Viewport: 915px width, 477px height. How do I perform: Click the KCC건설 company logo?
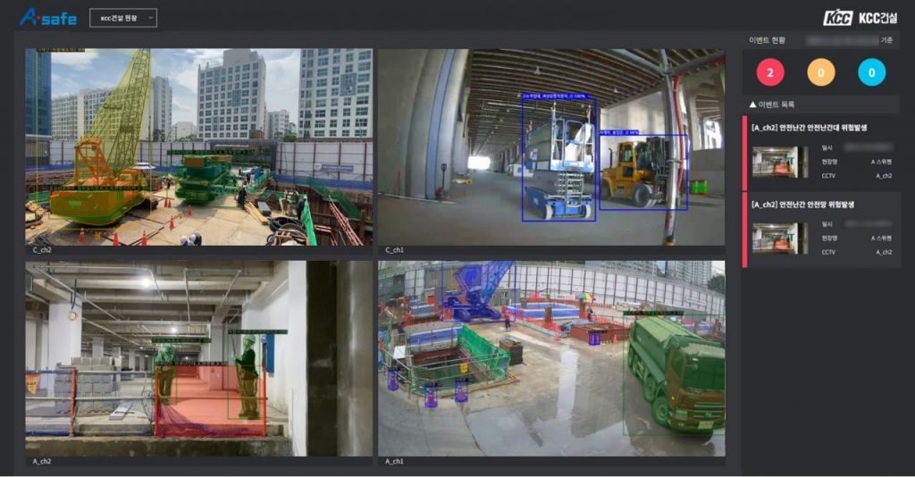coord(861,18)
